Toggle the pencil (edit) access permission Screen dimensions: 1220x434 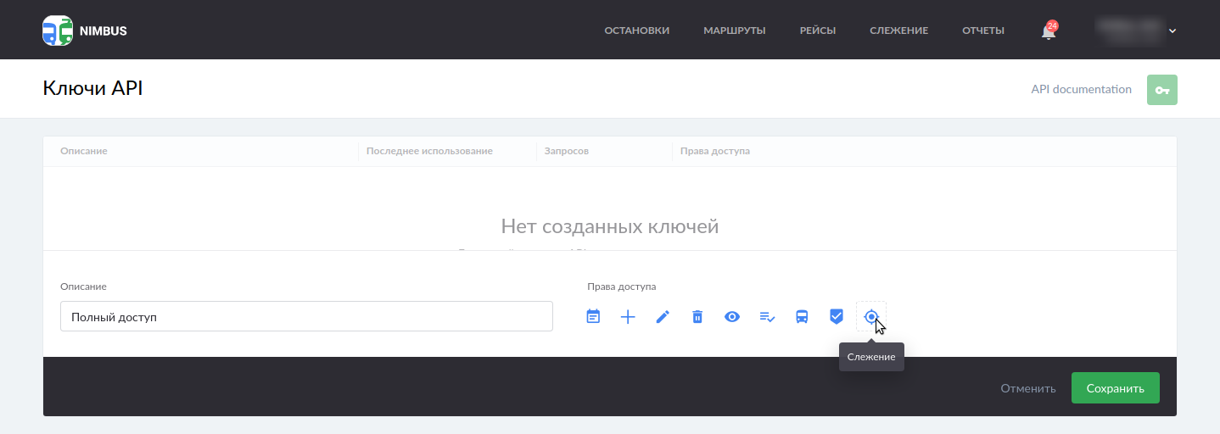click(x=663, y=317)
